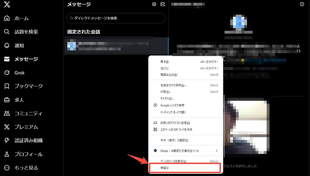Click お使いのデバイスに送信 label

(175, 123)
